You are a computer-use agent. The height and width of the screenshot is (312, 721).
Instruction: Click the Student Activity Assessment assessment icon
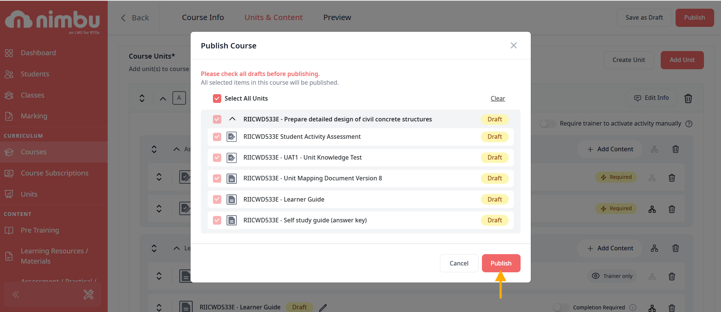click(x=231, y=137)
